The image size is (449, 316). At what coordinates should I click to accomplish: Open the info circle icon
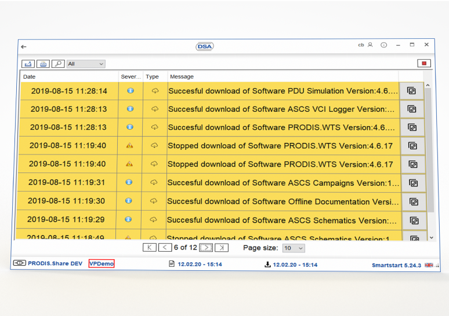(383, 45)
